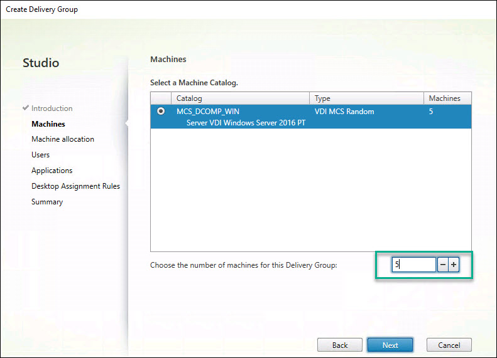Image resolution: width=497 pixels, height=358 pixels.
Task: Navigate to Desktop Assignment Rules step
Action: tap(75, 186)
